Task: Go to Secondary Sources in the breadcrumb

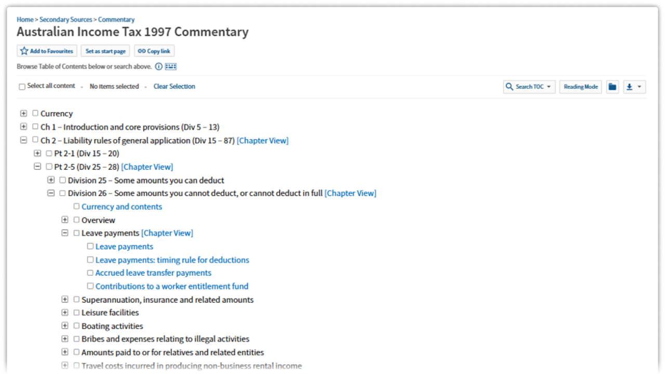Action: 65,20
